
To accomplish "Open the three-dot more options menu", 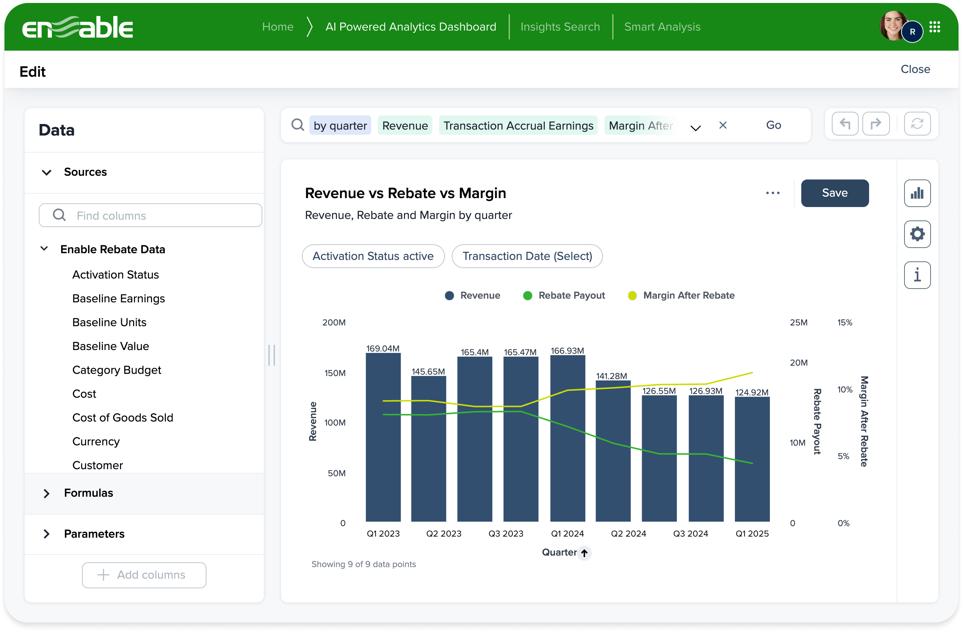I will 773,193.
